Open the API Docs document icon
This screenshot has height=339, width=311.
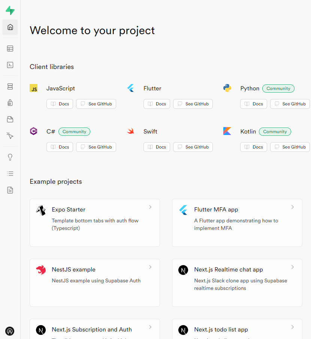(x=10, y=190)
